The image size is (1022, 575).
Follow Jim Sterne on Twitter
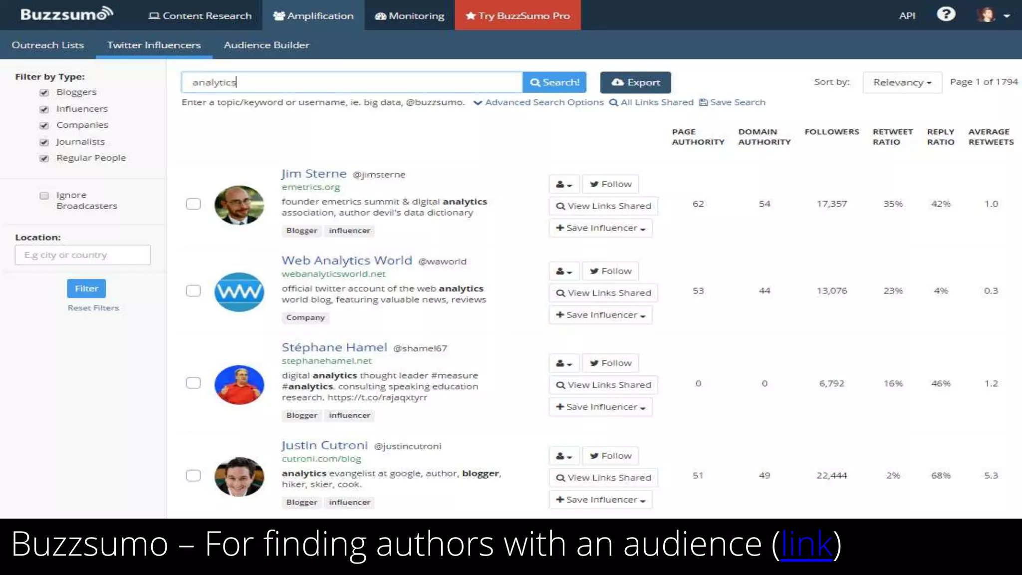pos(610,184)
